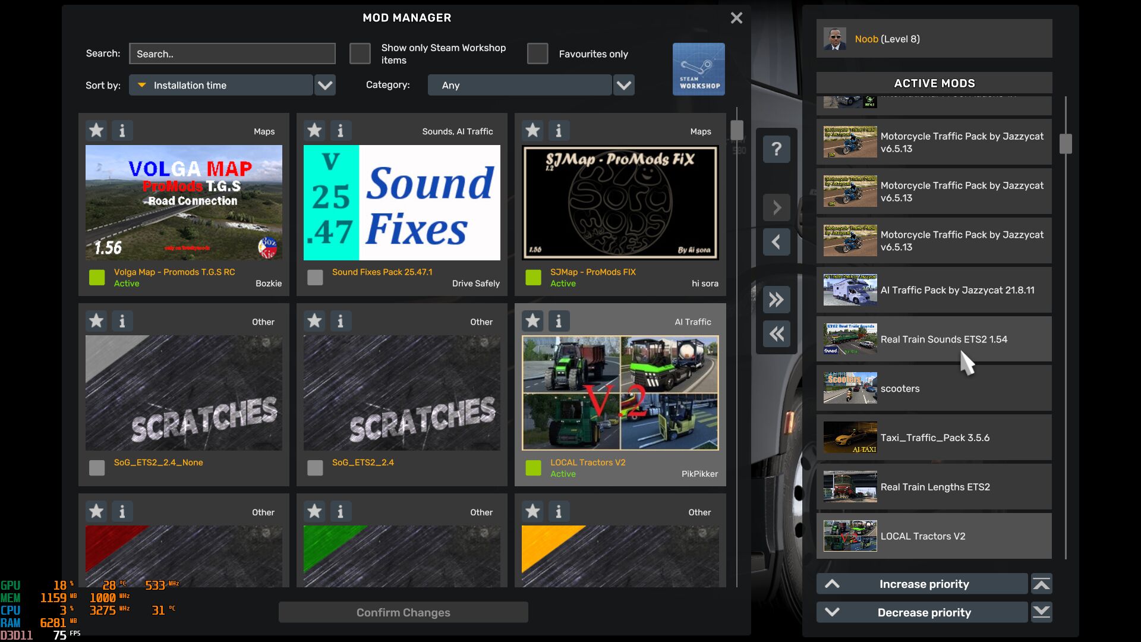Move mod to top priority icon
The width and height of the screenshot is (1141, 642).
pyautogui.click(x=1041, y=584)
